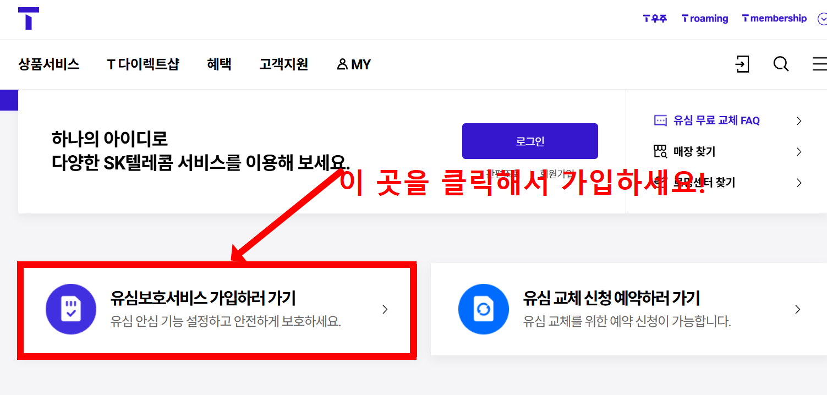
Task: Expand chevron on the 센터 찾기 row
Action: click(799, 183)
